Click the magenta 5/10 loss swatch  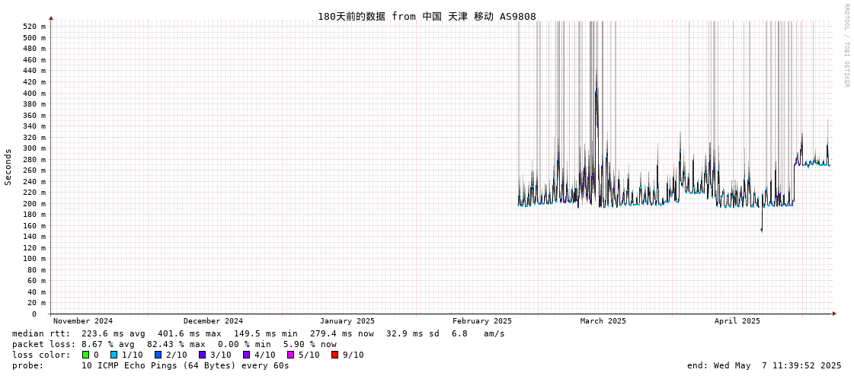tap(290, 355)
